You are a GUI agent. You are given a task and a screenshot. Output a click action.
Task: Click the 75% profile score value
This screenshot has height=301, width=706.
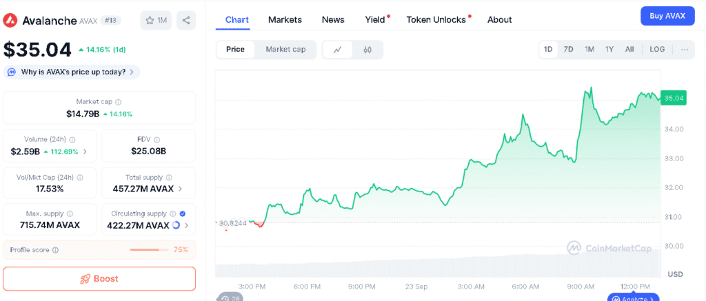click(x=181, y=250)
